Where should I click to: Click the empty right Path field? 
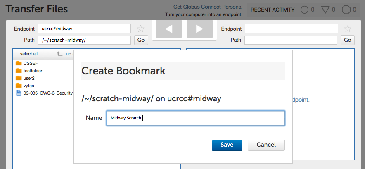pos(291,40)
